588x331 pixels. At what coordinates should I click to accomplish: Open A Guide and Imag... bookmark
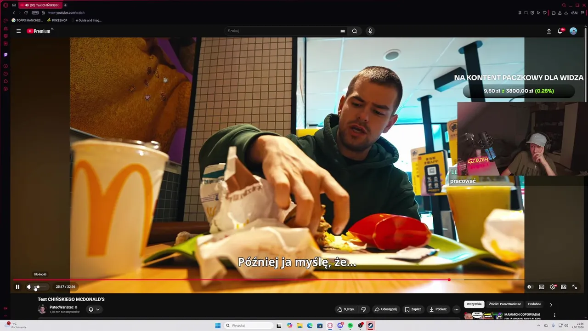(86, 20)
